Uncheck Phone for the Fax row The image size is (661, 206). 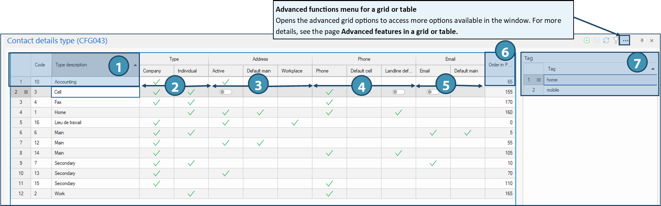tap(329, 102)
